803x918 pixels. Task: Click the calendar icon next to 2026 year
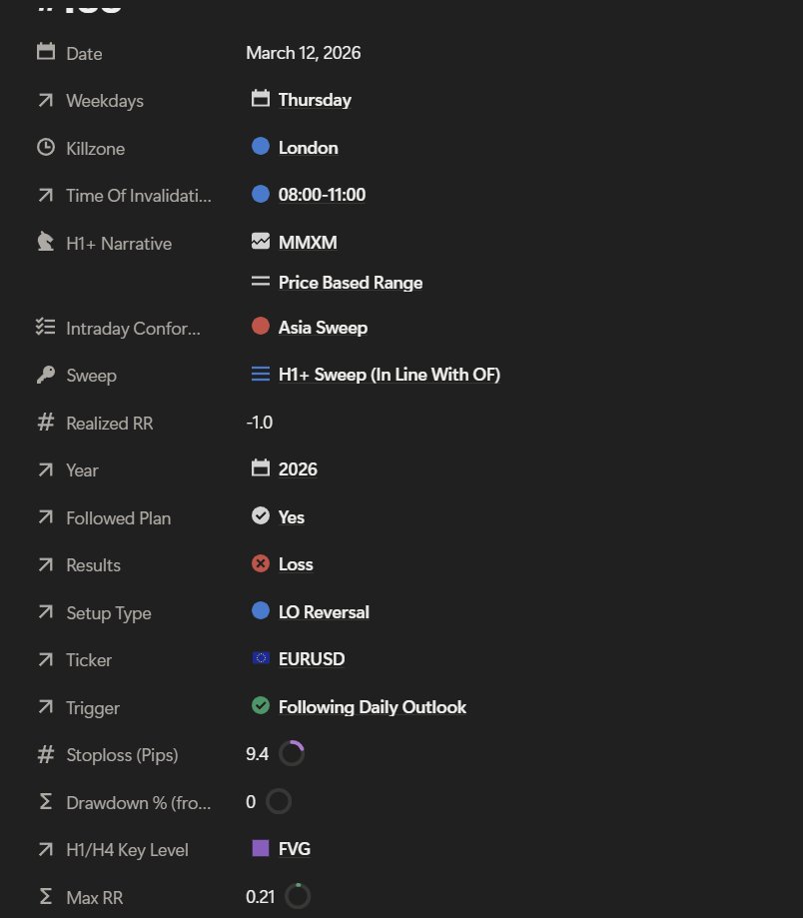click(261, 467)
